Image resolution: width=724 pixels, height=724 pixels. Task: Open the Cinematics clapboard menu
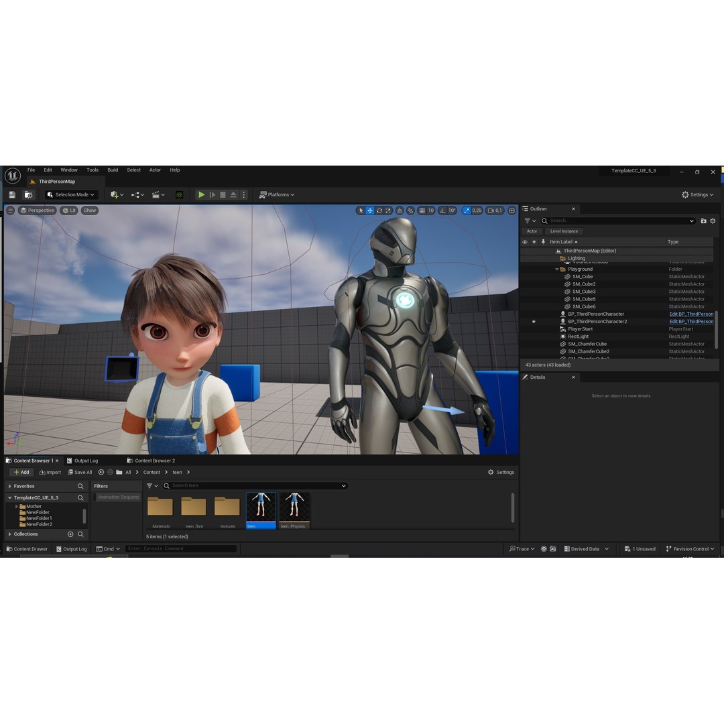158,195
